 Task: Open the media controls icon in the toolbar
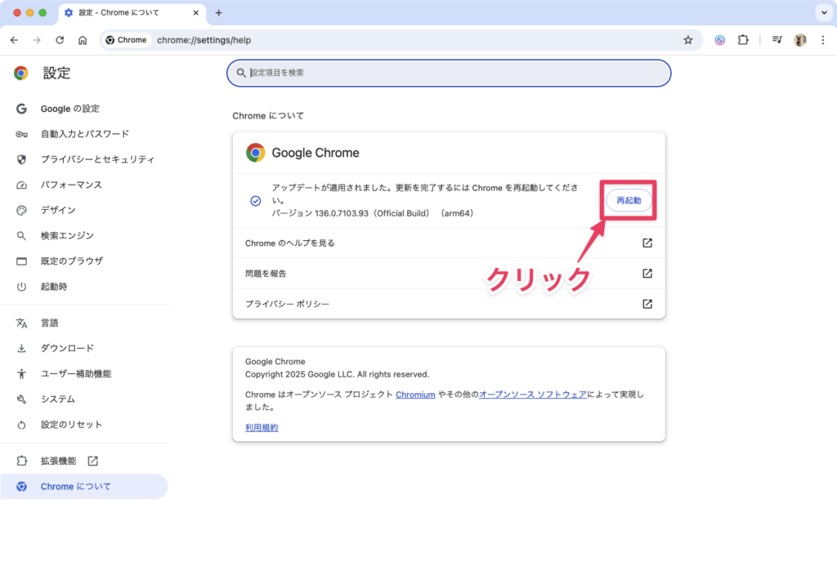click(777, 40)
